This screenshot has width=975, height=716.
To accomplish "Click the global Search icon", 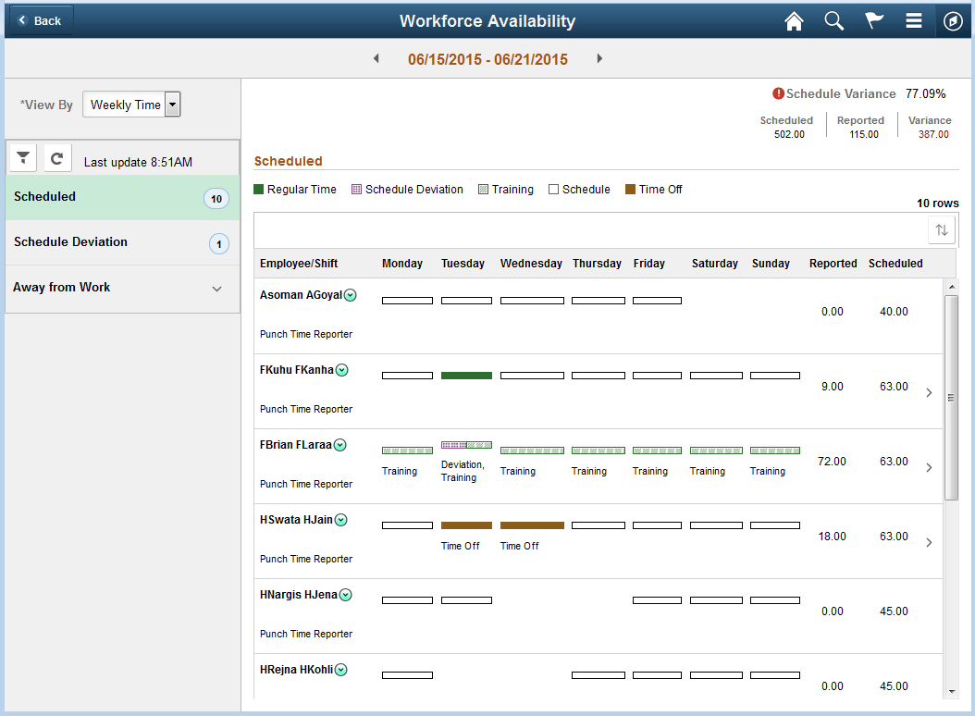I will (833, 20).
